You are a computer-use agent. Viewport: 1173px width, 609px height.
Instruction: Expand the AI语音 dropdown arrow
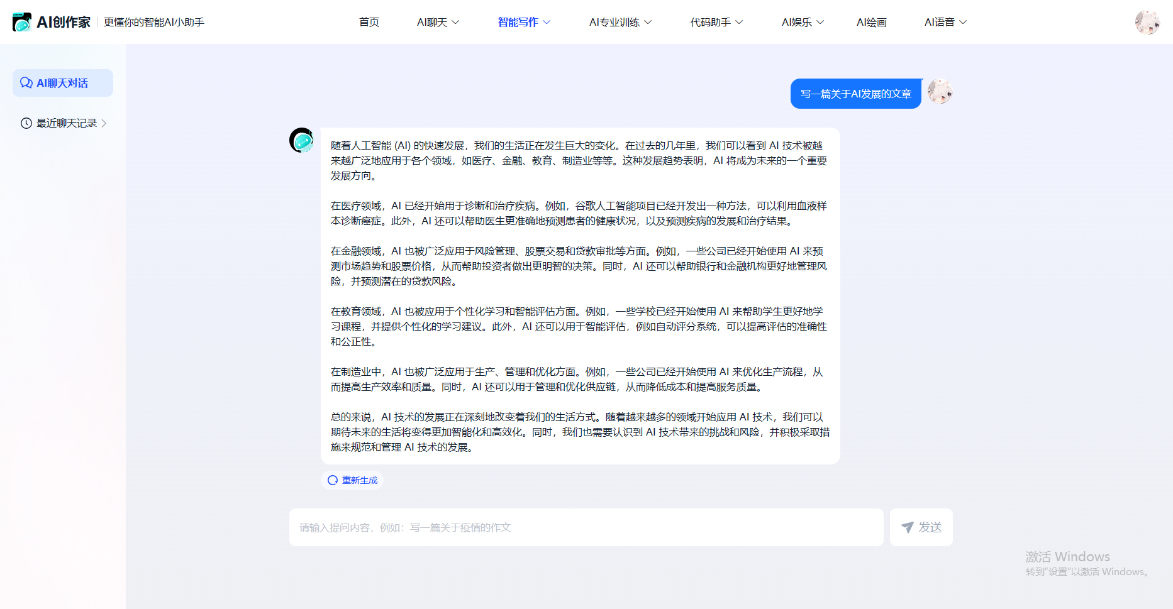tap(963, 23)
